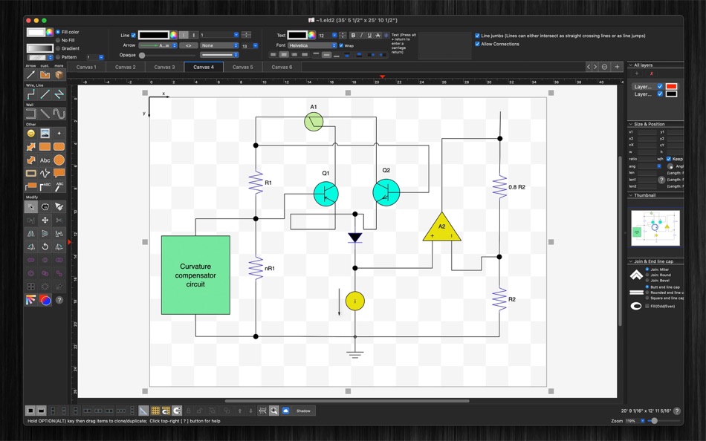Click the Curvature compensator circuit block

(195, 275)
